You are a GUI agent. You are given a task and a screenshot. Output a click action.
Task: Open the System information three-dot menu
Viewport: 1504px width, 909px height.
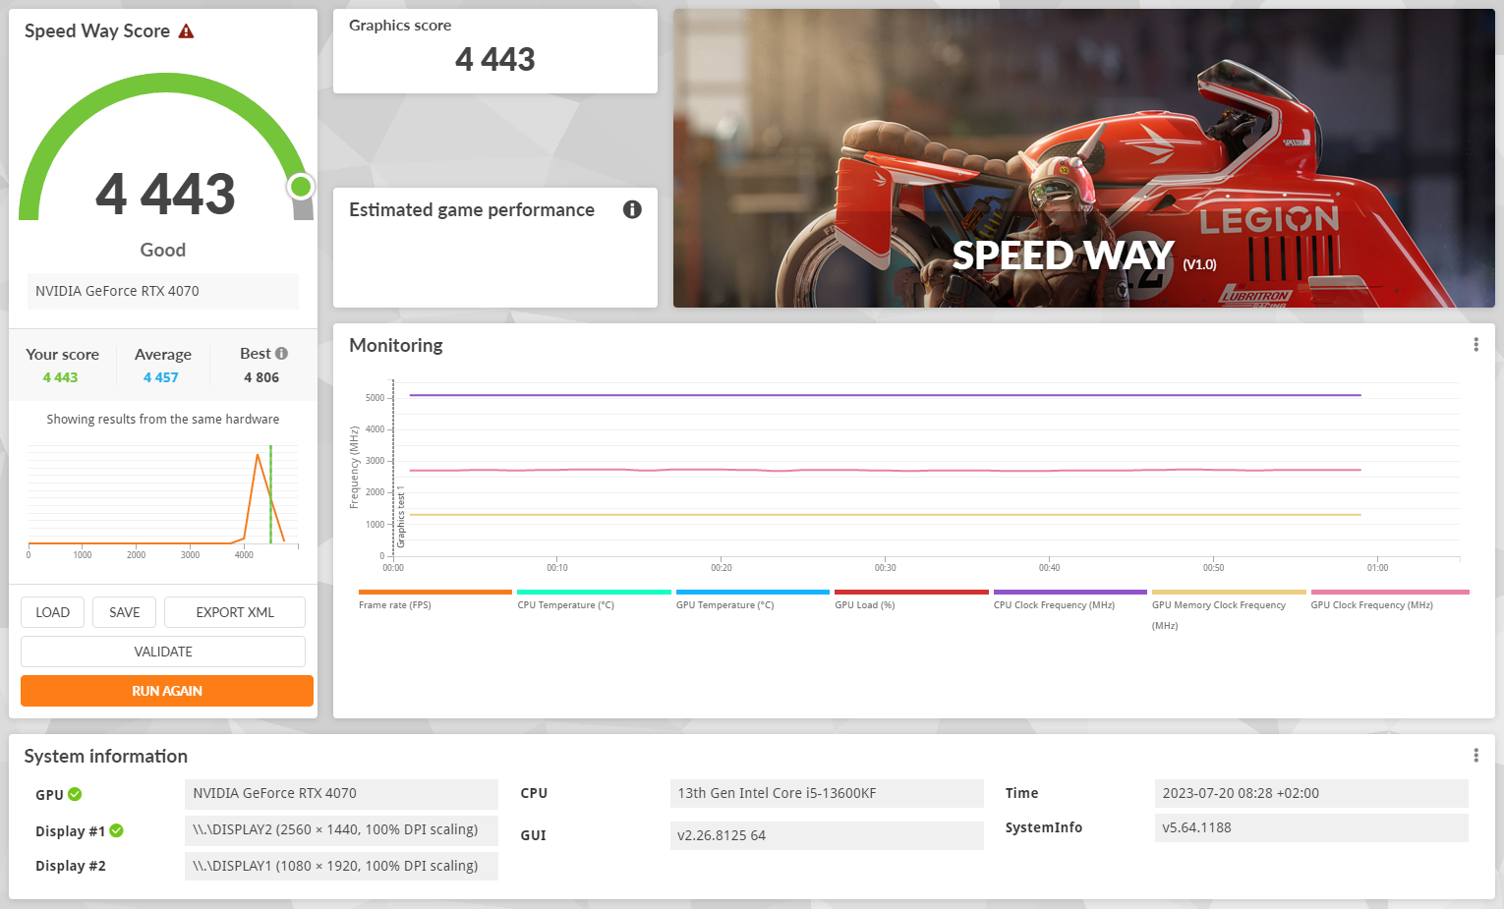coord(1475,755)
